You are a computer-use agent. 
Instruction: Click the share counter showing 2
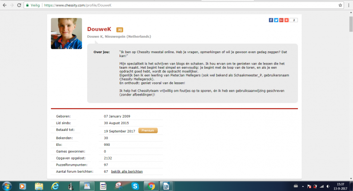click(294, 20)
